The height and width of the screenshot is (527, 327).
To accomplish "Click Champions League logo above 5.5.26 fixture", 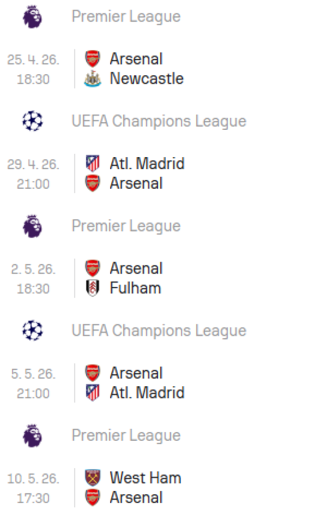I will tap(33, 331).
